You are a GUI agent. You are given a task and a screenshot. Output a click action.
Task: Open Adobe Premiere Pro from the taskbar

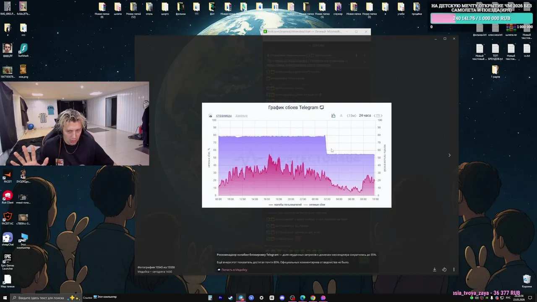pyautogui.click(x=220, y=298)
